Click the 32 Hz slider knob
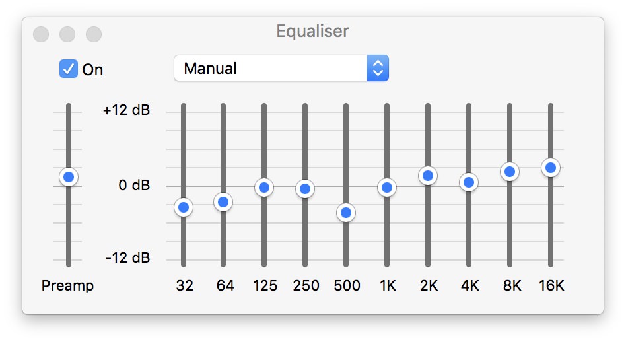 (184, 207)
